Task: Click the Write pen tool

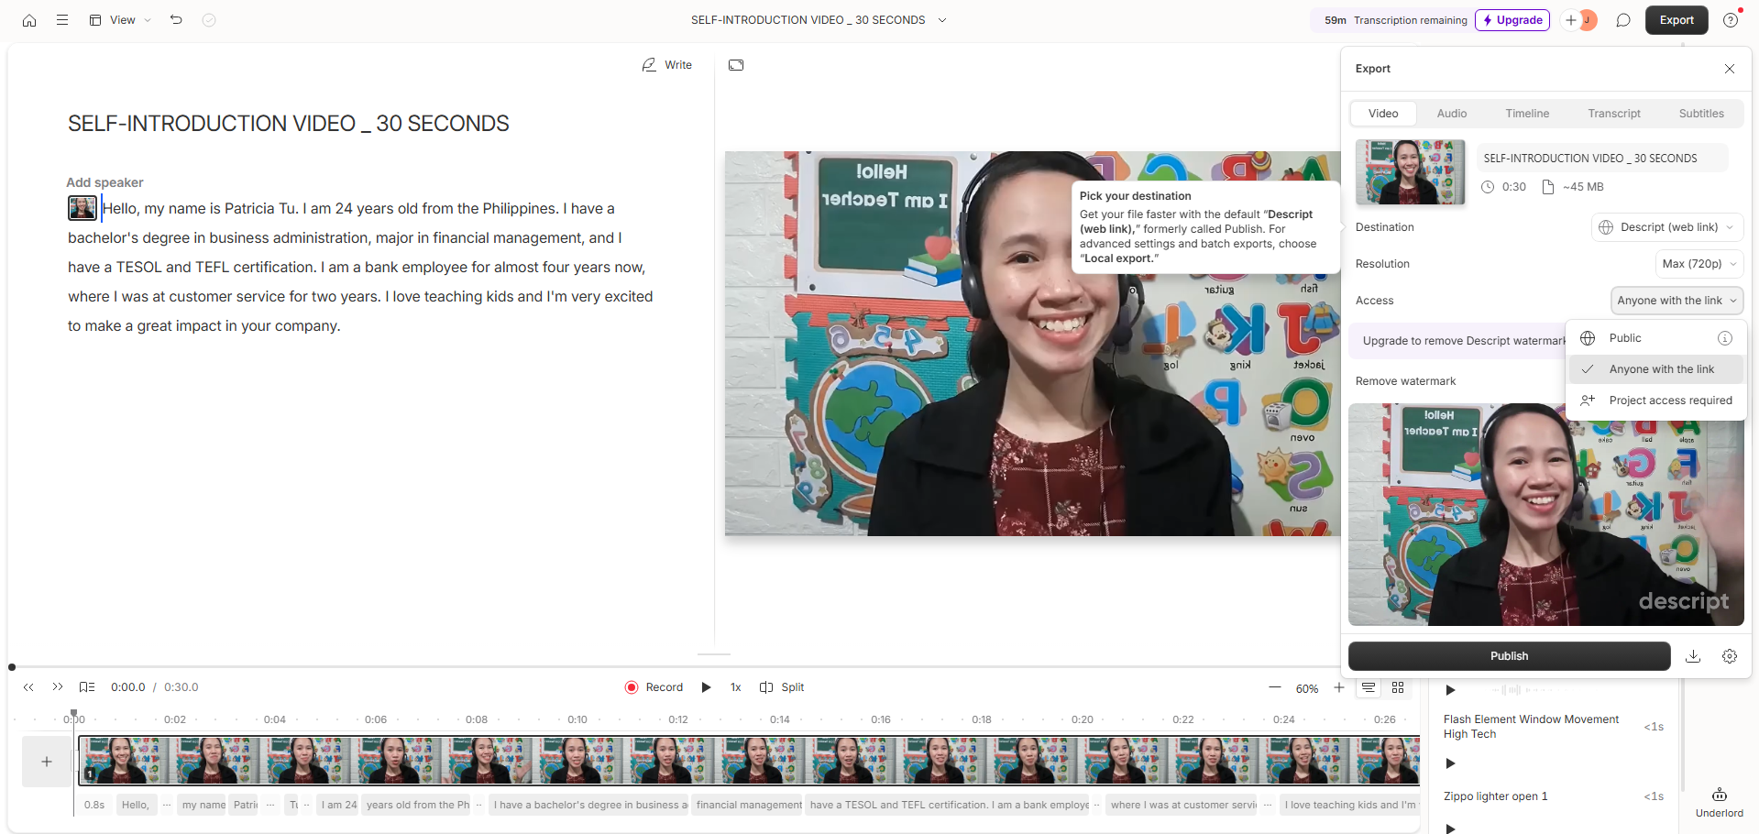Action: [667, 65]
